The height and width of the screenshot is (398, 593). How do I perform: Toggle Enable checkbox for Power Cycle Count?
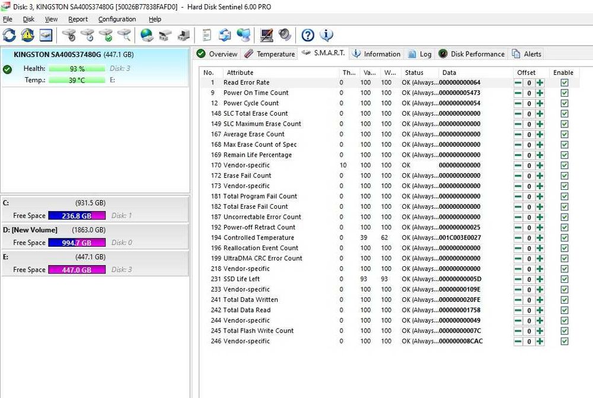click(x=565, y=103)
